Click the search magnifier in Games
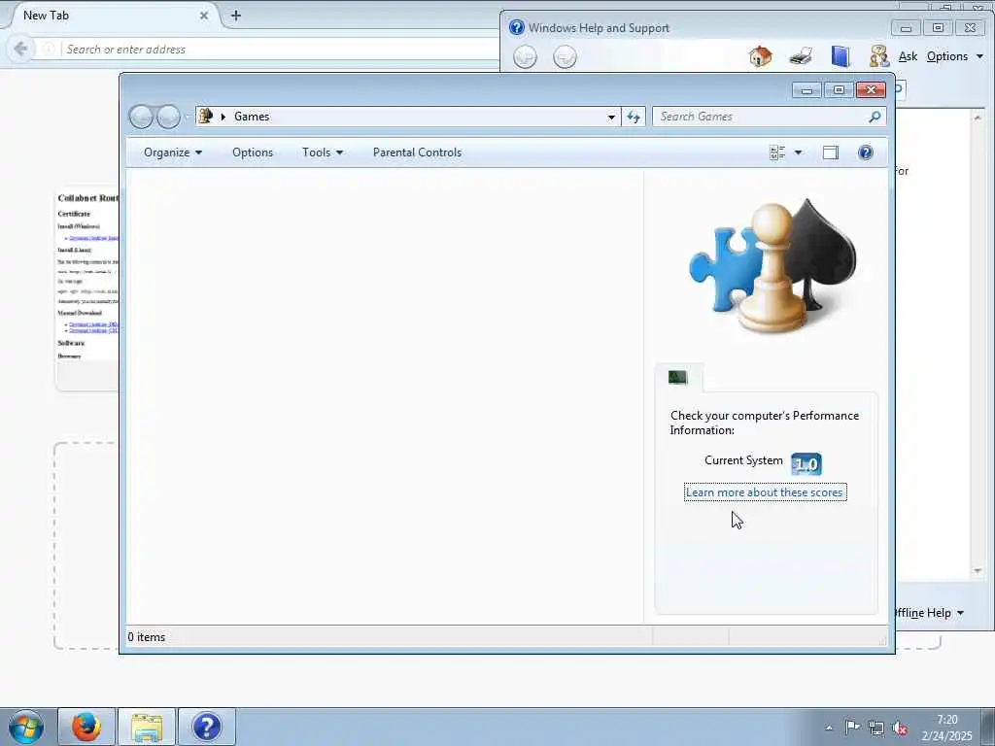Image resolution: width=995 pixels, height=746 pixels. 875,117
